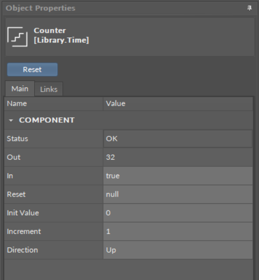Viewport: 259px width, 280px height.
Task: Select the Increment row label
Action: click(x=24, y=231)
